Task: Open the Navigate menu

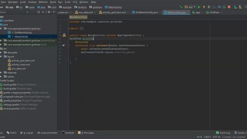Action: click(13, 2)
